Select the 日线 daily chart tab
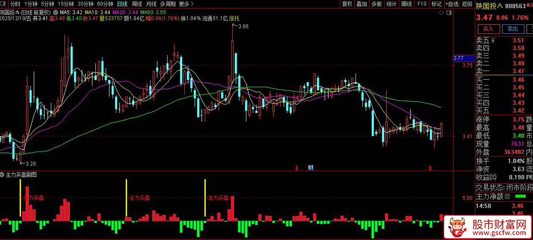 tap(122, 4)
